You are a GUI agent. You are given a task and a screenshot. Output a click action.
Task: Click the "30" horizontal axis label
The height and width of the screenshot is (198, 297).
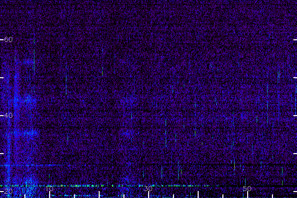click(x=148, y=189)
